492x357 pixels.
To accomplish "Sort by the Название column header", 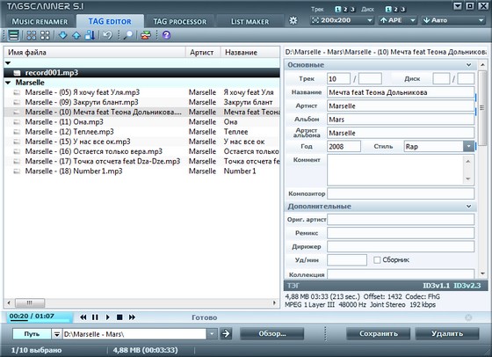I will (x=250, y=52).
